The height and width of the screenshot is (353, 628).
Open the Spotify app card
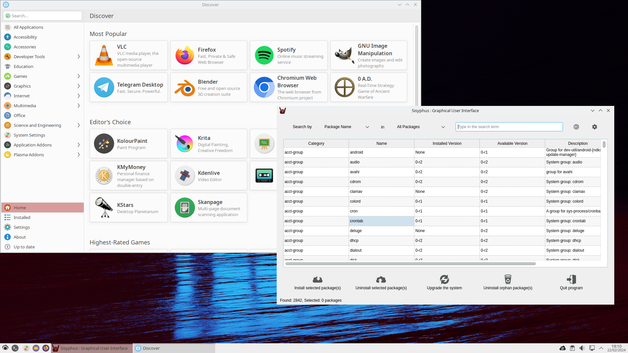click(x=288, y=55)
